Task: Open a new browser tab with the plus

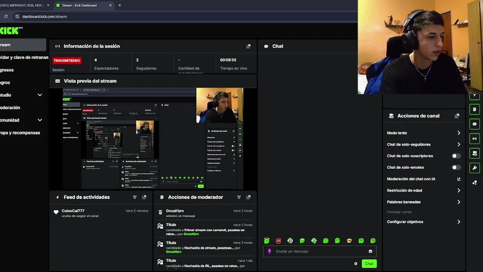Action: 120,5
